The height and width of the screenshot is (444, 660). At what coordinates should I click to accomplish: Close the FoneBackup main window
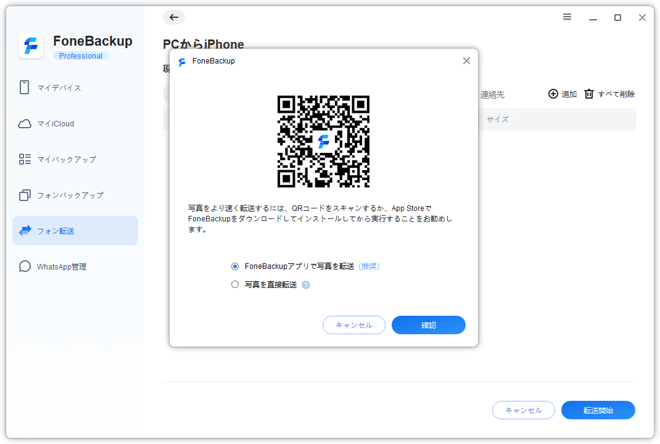(x=642, y=18)
